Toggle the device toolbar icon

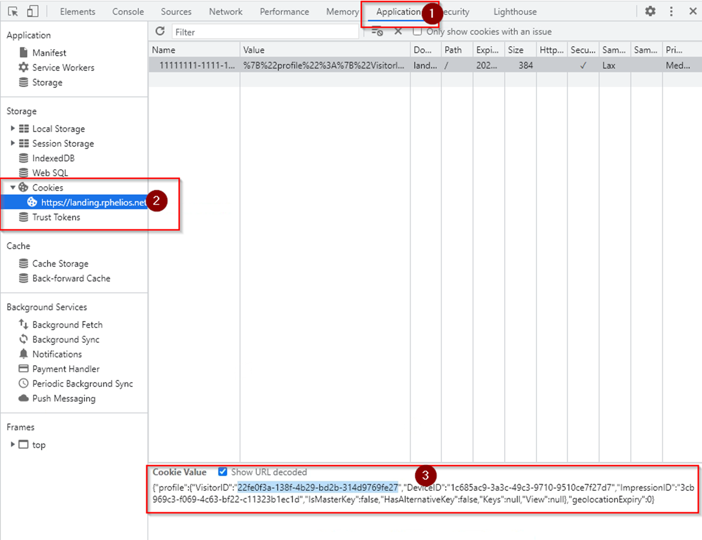click(x=32, y=12)
